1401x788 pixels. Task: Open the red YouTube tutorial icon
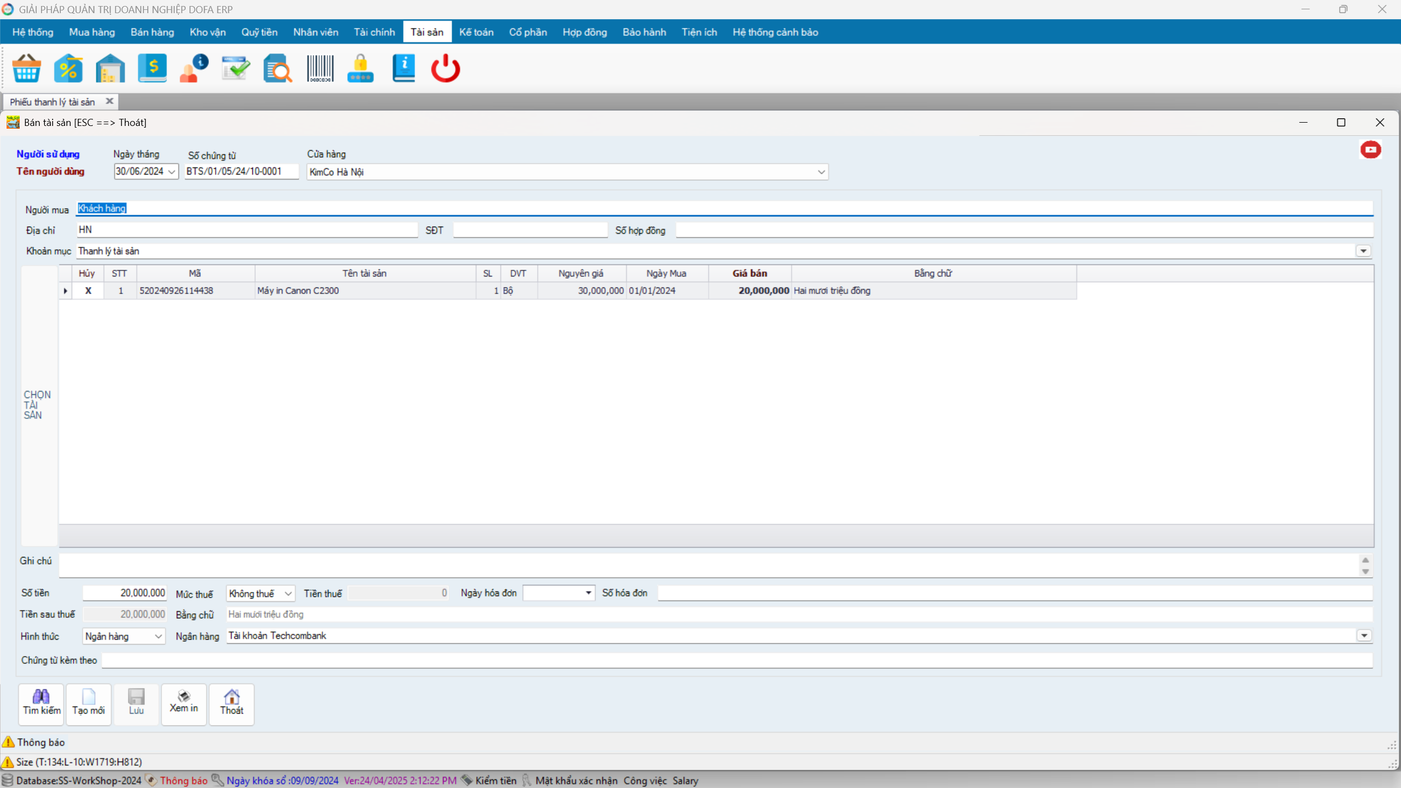pos(1370,149)
